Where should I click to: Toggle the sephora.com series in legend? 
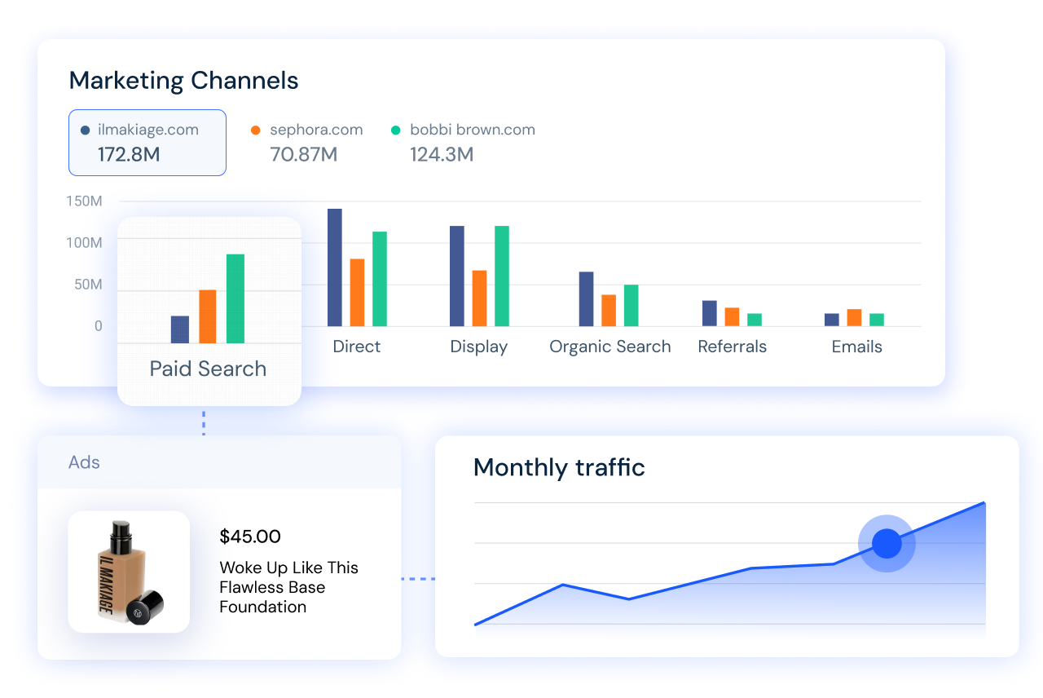[x=315, y=130]
